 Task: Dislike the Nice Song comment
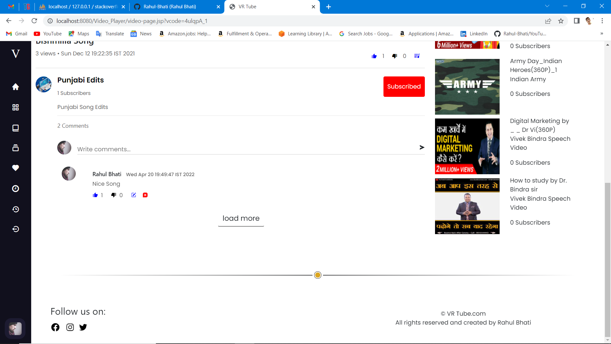(114, 195)
